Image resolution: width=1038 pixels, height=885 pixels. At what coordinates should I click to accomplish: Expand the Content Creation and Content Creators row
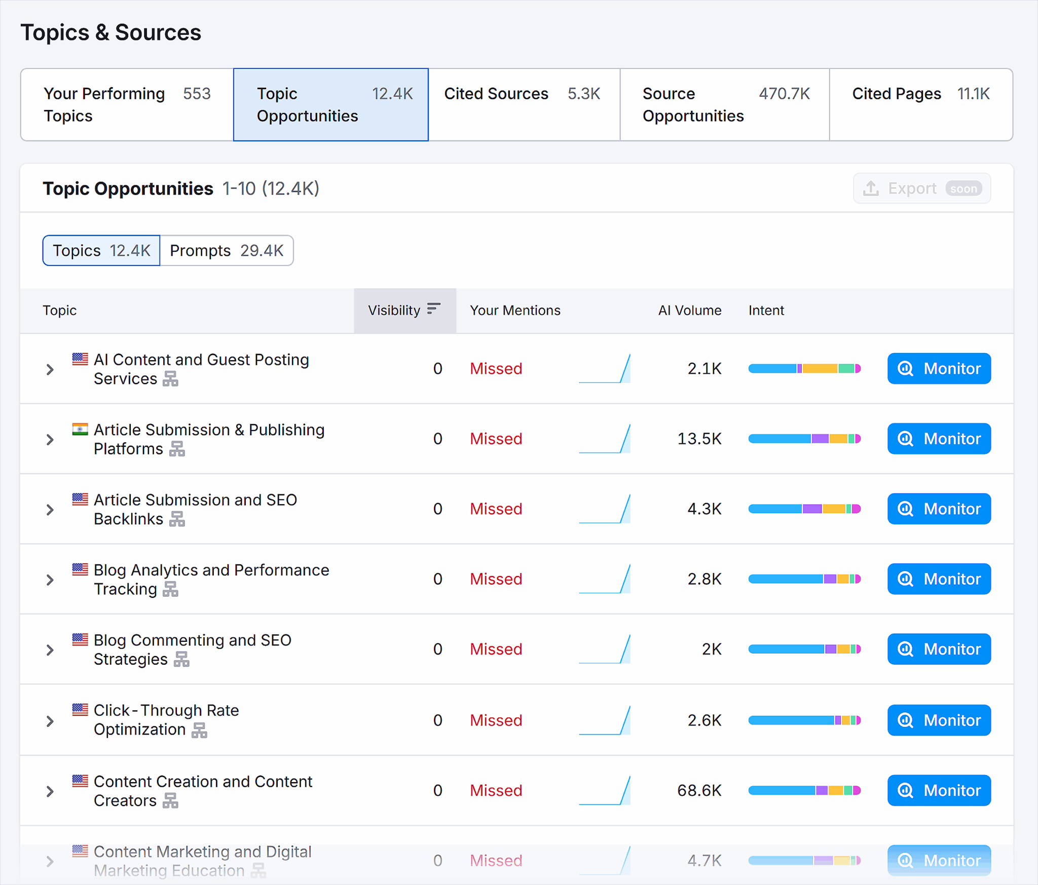(50, 791)
